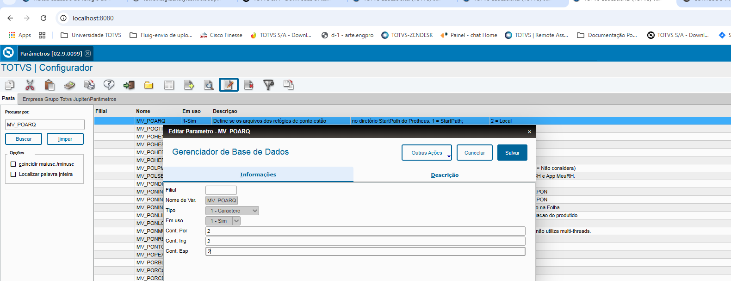
Task: Close the Editar Parametro dialog
Action: (529, 131)
